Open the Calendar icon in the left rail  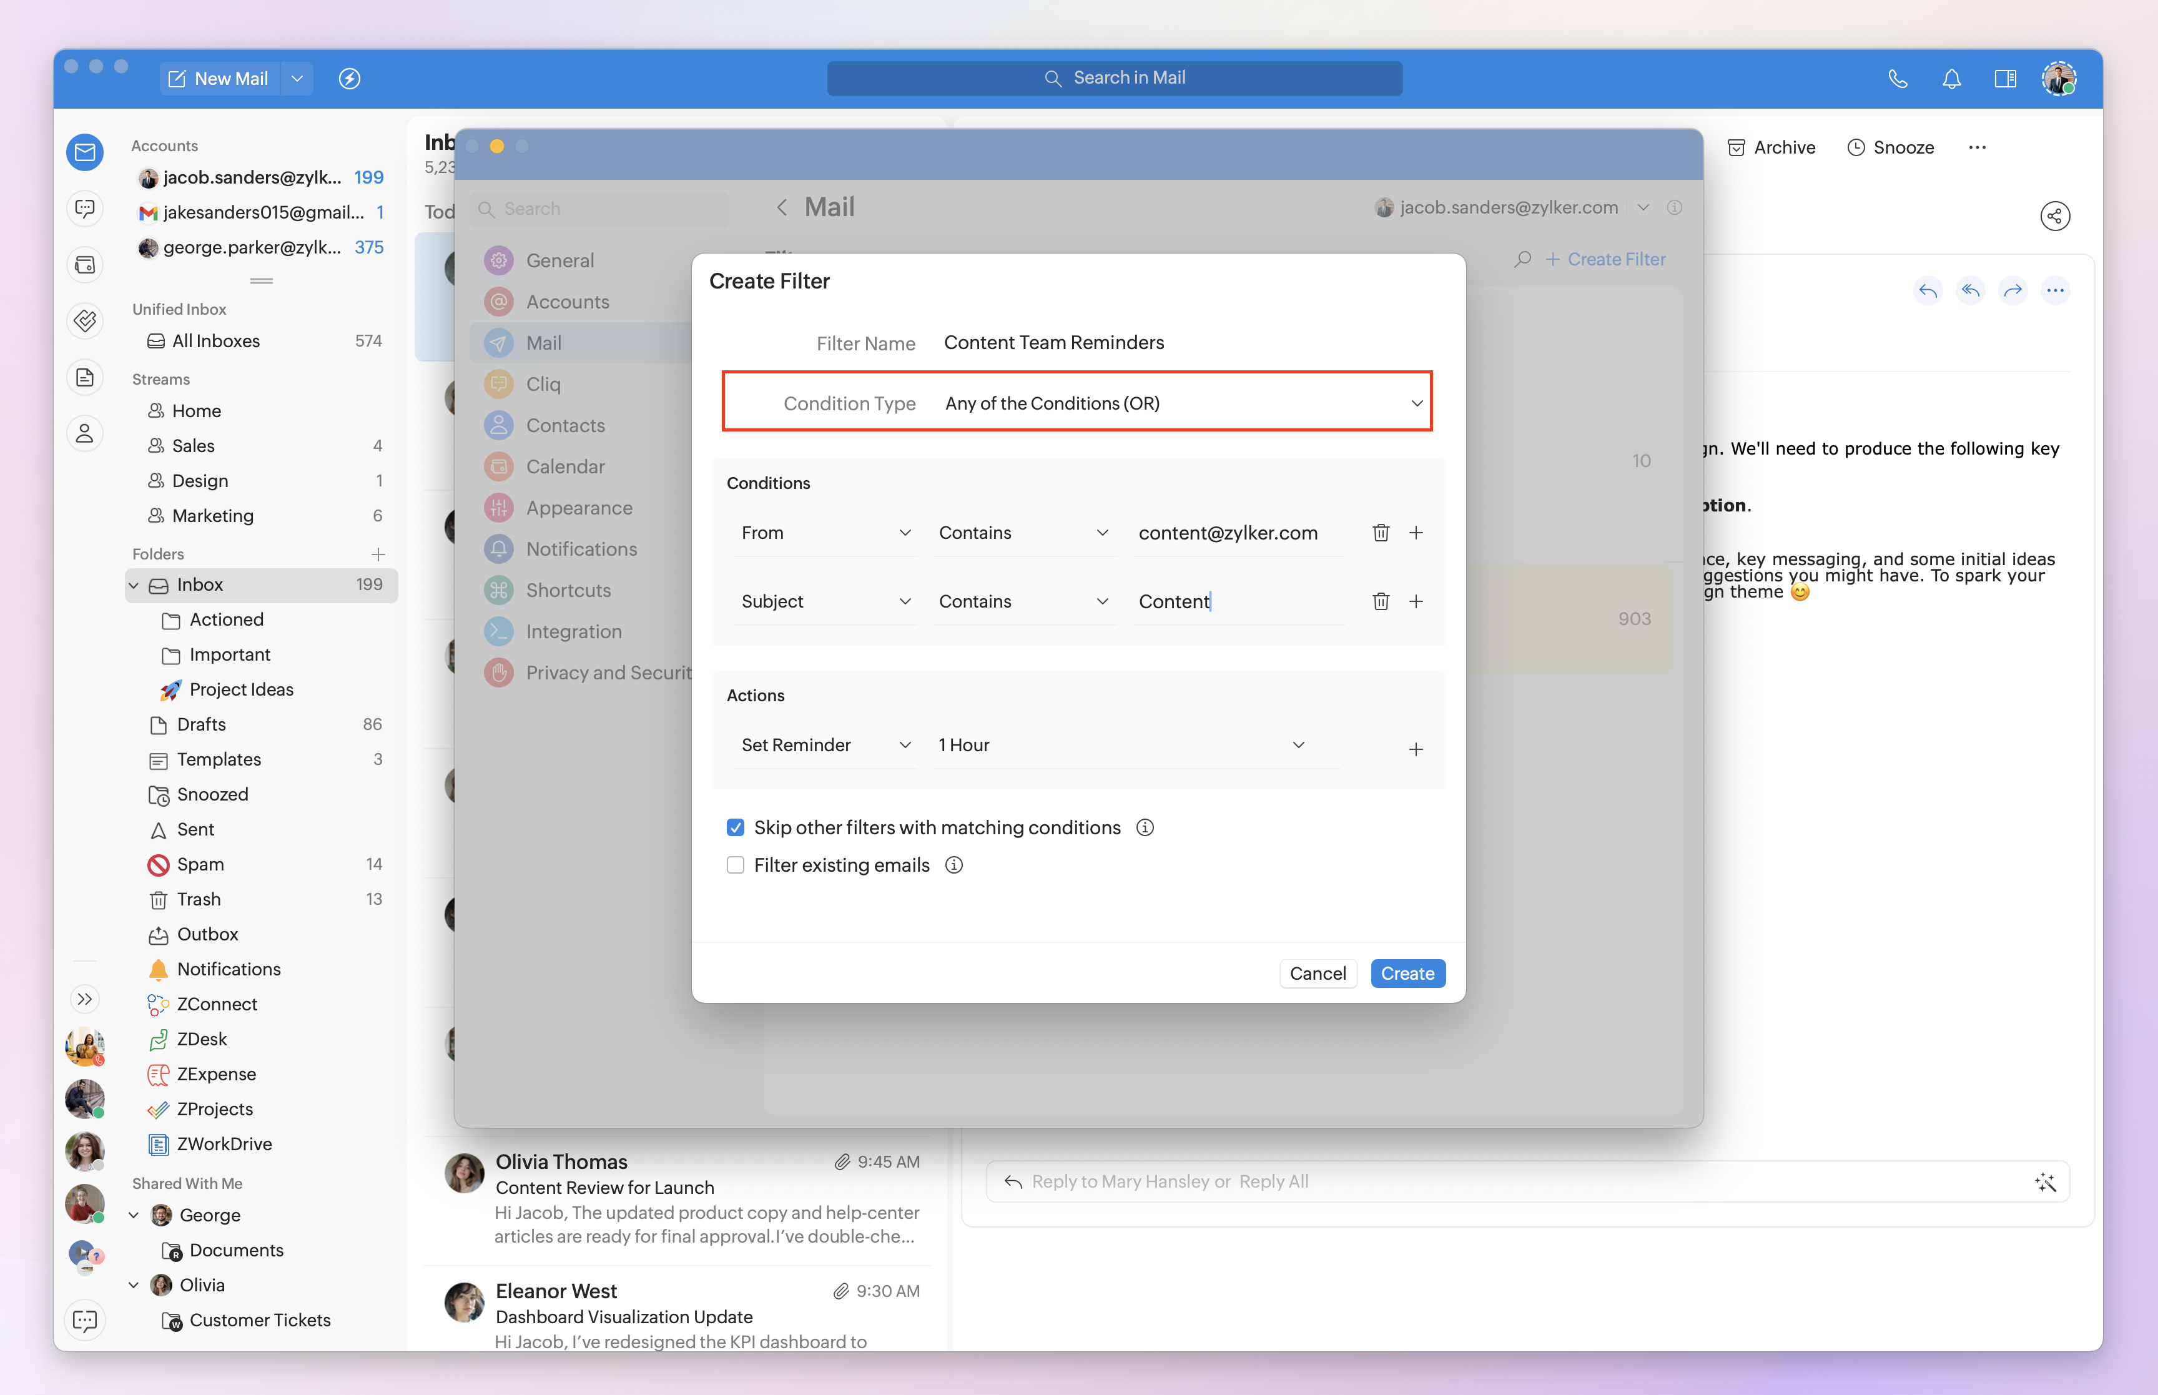coord(85,265)
